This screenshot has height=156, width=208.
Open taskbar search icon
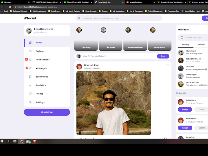click(x=8, y=141)
